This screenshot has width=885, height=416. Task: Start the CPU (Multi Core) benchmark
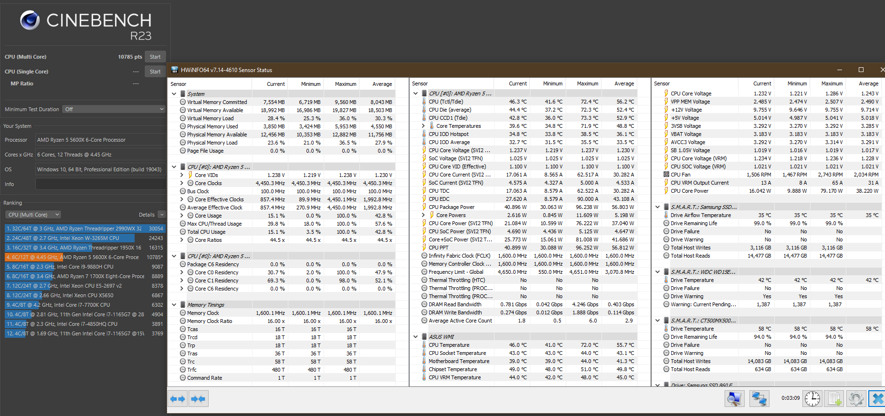[155, 57]
